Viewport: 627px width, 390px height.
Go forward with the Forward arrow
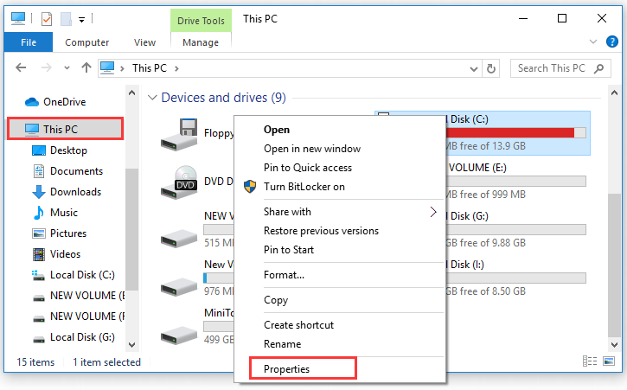click(47, 68)
